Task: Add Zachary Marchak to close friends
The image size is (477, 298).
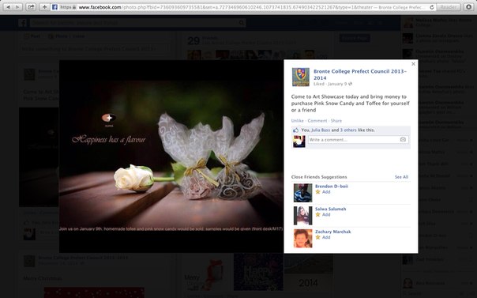Action: pos(323,237)
